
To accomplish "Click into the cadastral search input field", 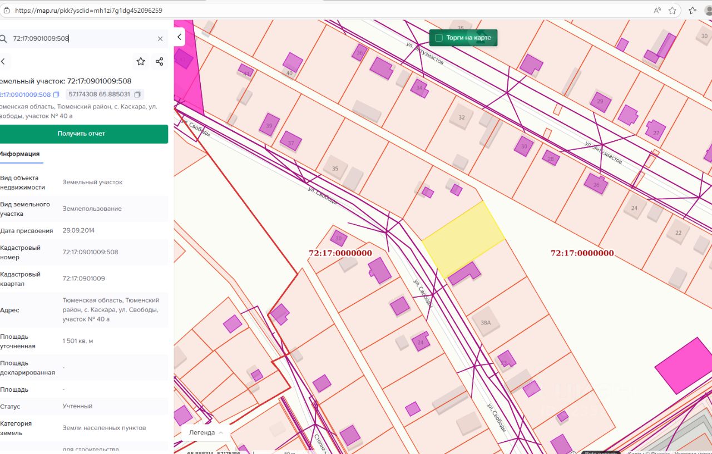I will point(83,39).
